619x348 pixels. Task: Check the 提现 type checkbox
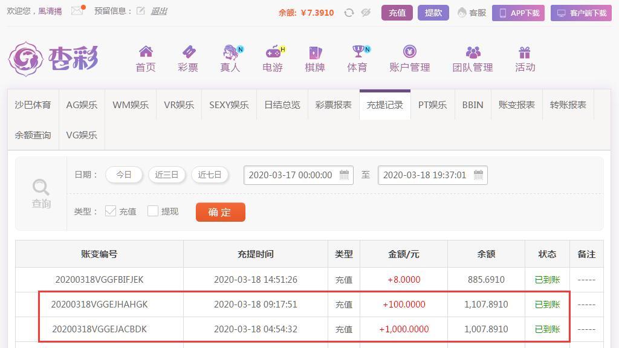[x=153, y=211]
